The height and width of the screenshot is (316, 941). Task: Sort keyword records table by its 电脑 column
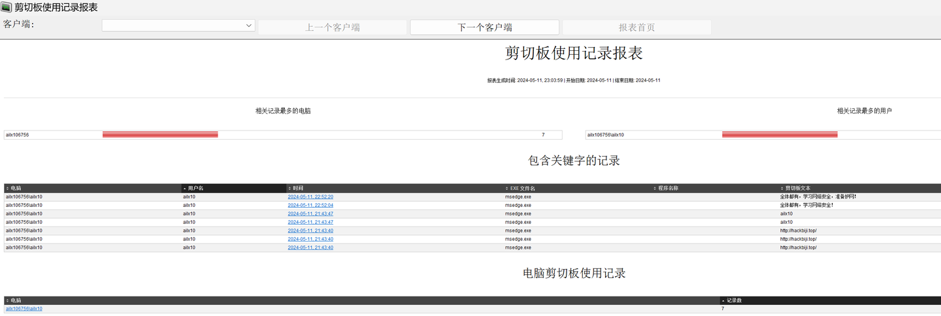coord(93,188)
